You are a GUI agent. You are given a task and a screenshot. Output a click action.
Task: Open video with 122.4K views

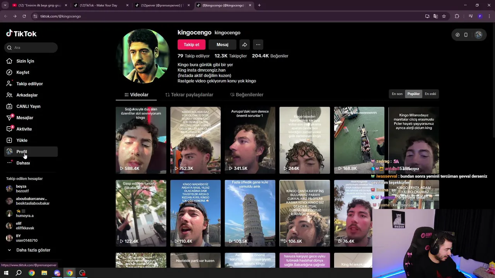coord(141,213)
